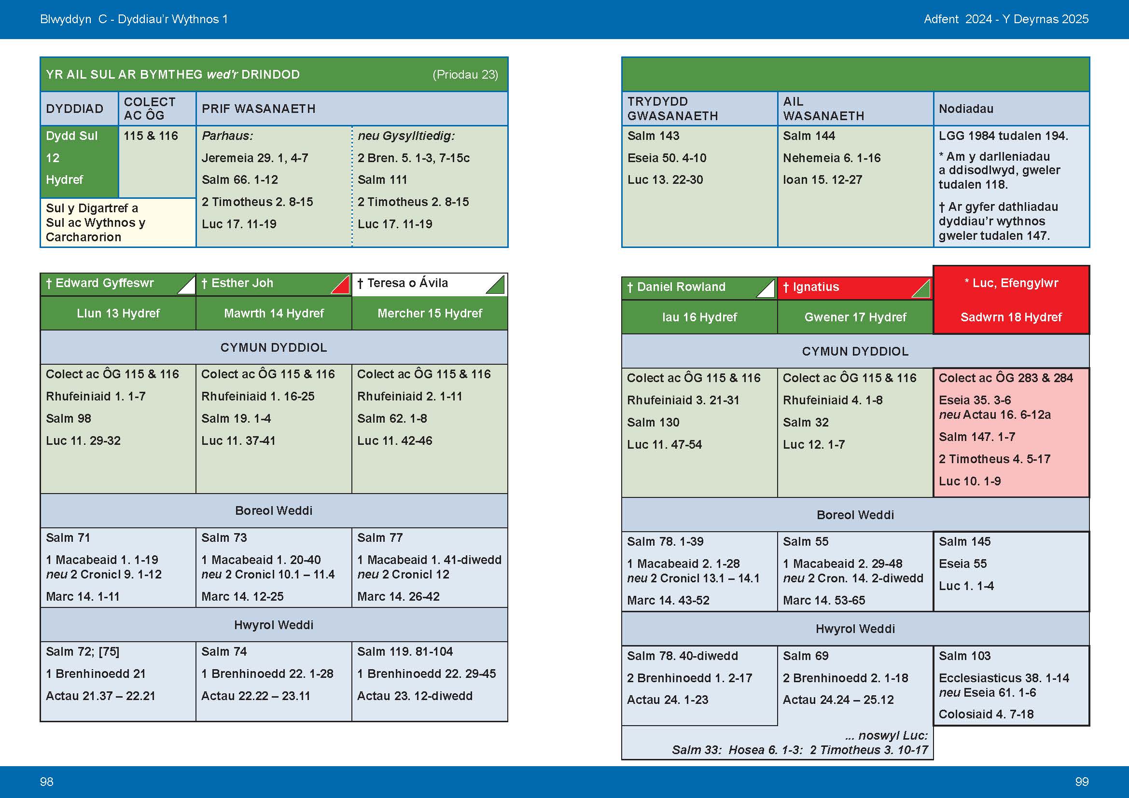The image size is (1129, 798).
Task: Click 'Rhufeiniaid 1. 1-7' reading
Action: click(96, 397)
